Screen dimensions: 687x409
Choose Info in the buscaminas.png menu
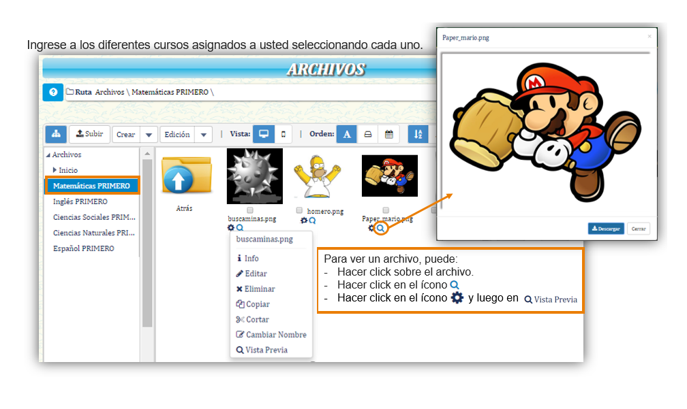point(247,259)
